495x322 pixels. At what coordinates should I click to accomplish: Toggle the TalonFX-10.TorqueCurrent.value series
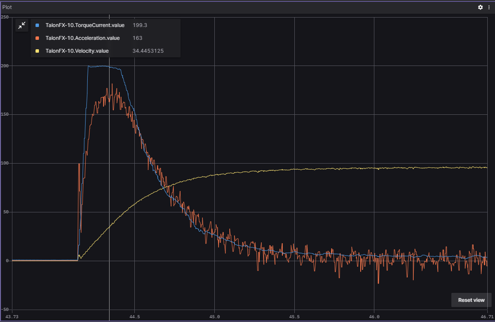85,25
